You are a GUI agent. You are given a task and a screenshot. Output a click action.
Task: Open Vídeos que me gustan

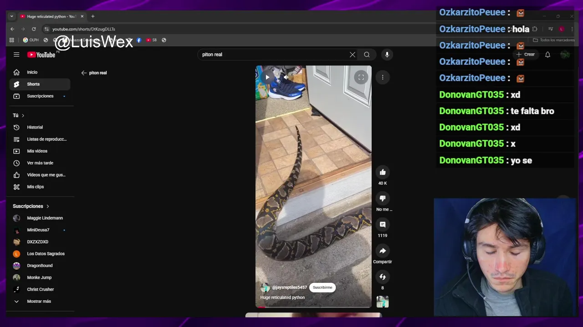40,175
